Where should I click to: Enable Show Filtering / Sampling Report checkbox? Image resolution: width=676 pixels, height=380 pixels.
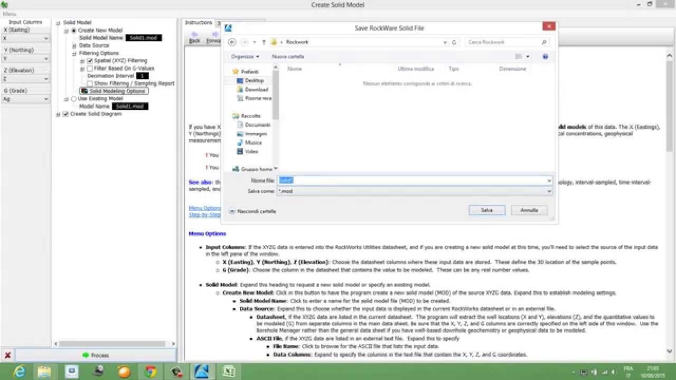pos(90,83)
